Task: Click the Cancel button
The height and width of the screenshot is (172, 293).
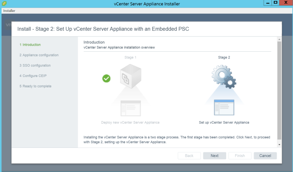Action: pyautogui.click(x=265, y=156)
